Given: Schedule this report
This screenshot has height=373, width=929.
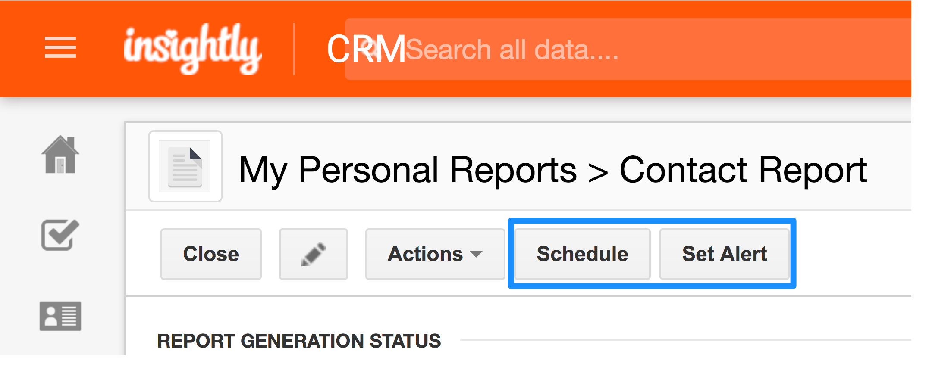Looking at the screenshot, I should (583, 254).
